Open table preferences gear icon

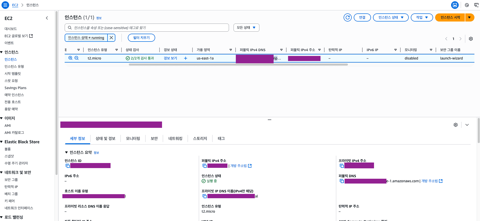[471, 39]
